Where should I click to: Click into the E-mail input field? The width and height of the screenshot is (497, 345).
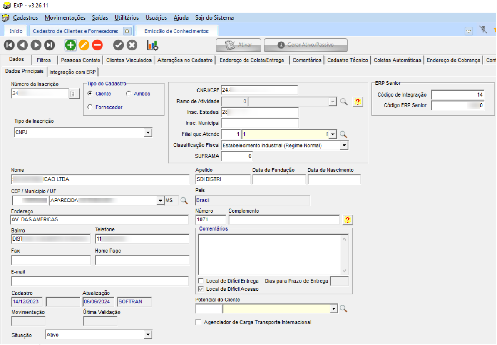tap(100, 281)
